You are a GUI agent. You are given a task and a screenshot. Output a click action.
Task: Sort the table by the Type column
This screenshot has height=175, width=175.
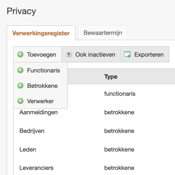tap(111, 77)
